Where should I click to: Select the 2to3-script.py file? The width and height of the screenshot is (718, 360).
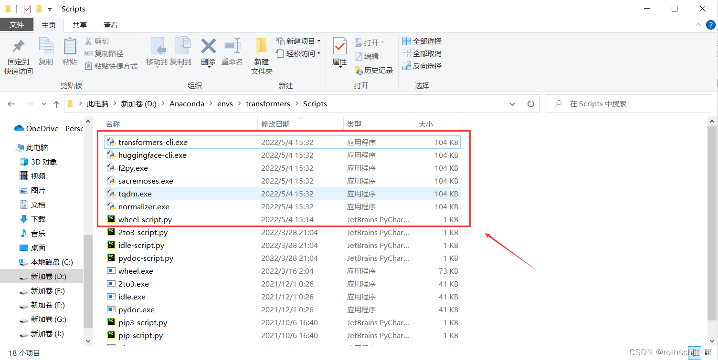pyautogui.click(x=282, y=232)
